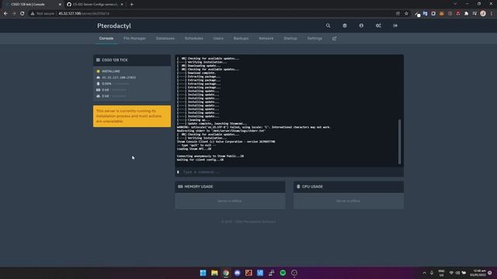Viewport: 497px width, 279px height.
Task: Click the console output scrollbar
Action: click(x=399, y=141)
